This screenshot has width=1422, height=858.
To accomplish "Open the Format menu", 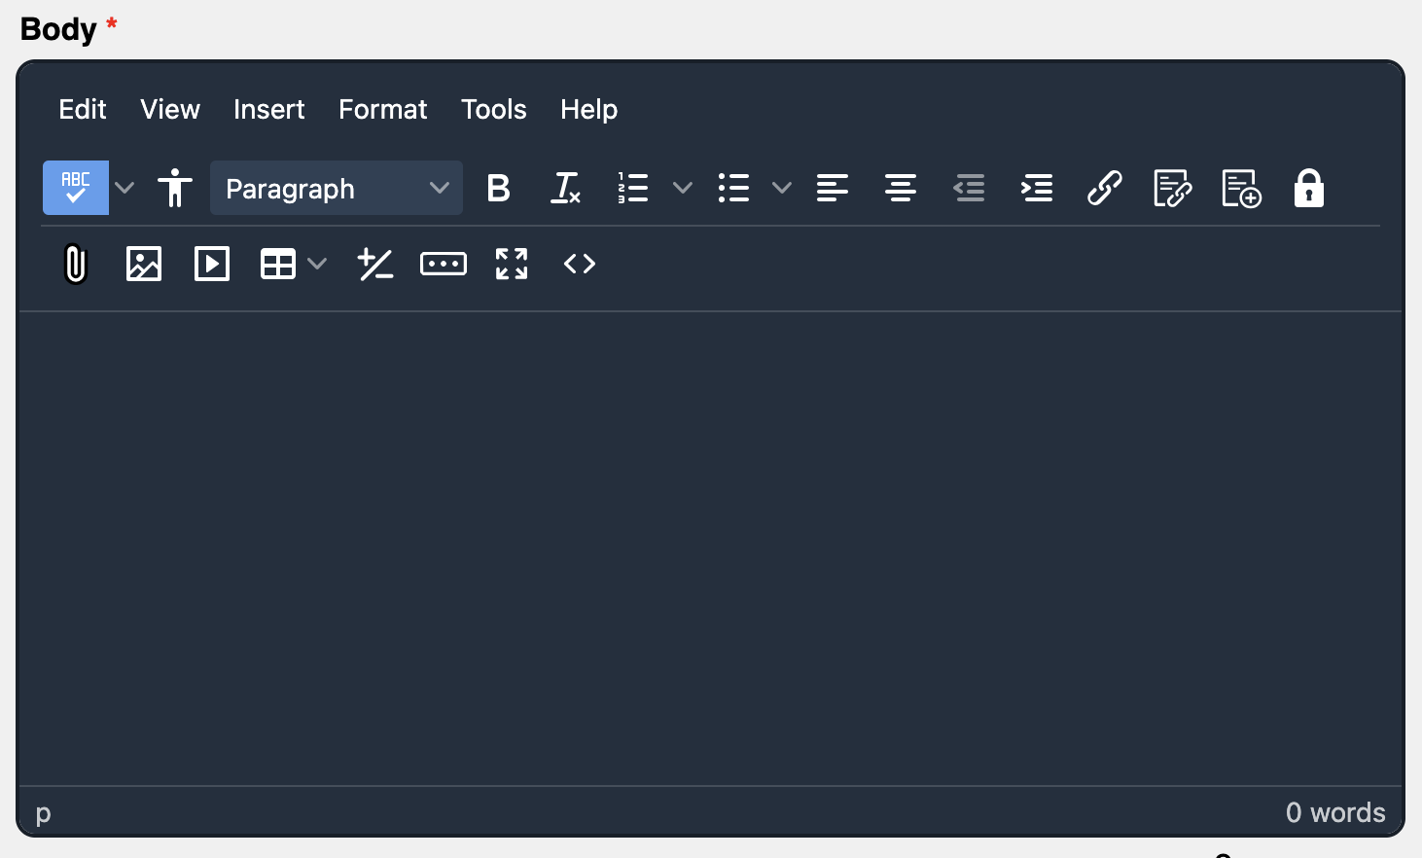I will pos(382,110).
